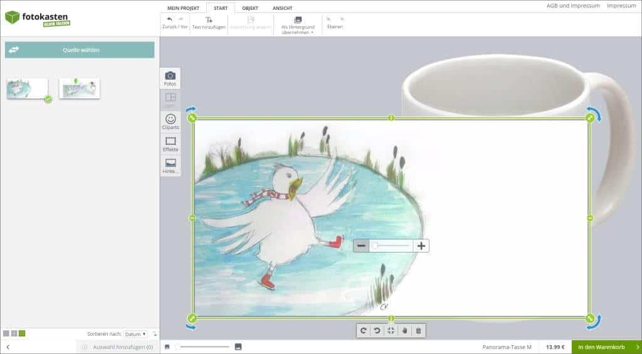Click small image icon left of zoom slider
Screen dimensions: 642x354
pos(167,347)
